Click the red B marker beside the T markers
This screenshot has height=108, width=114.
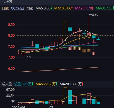(70, 49)
